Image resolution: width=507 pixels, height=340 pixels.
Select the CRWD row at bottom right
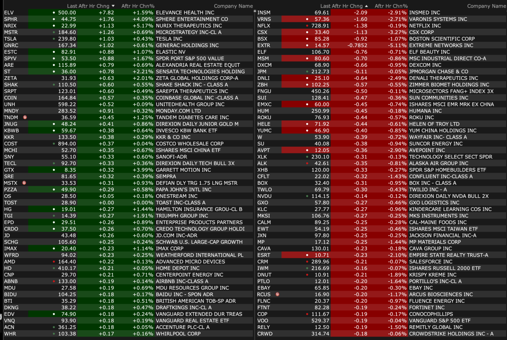[x=264, y=334]
